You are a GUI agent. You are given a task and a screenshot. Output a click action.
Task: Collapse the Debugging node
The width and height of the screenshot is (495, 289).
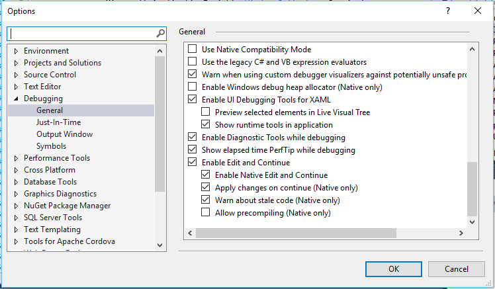[x=17, y=99]
